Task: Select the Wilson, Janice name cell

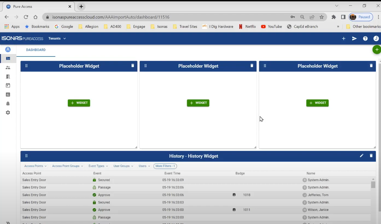Action: (x=316, y=210)
